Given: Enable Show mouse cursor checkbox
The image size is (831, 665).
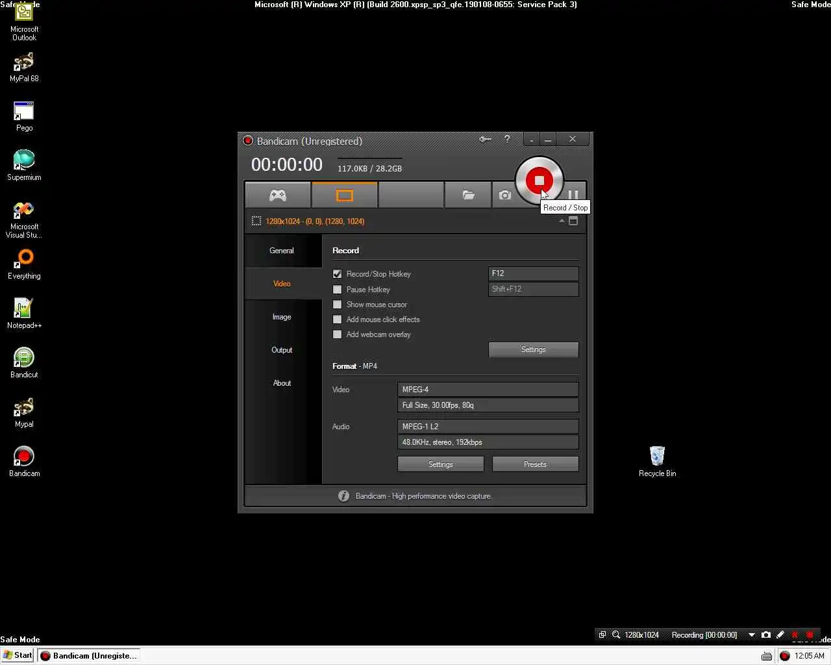Looking at the screenshot, I should click(337, 305).
